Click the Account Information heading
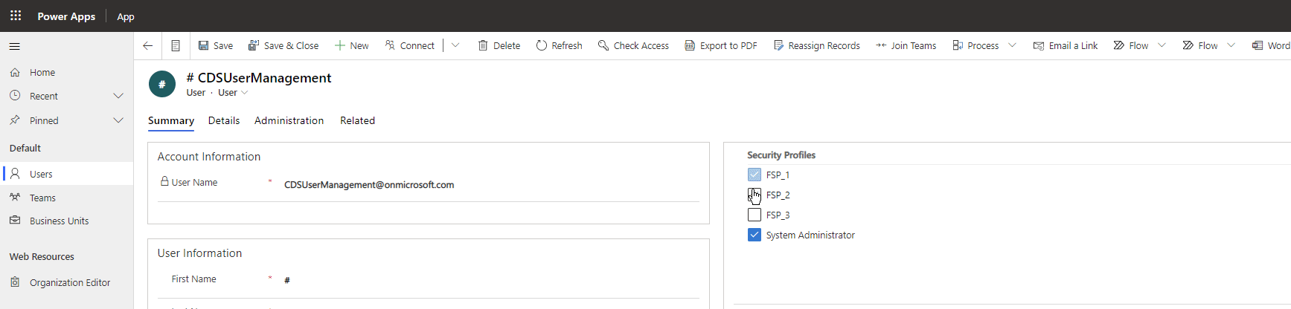 tap(209, 157)
